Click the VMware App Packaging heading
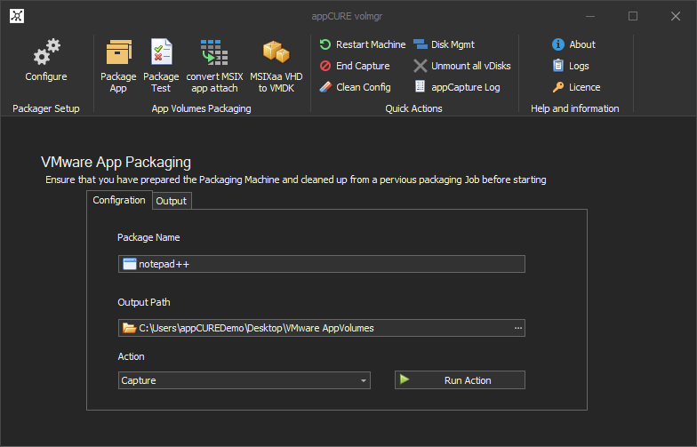This screenshot has width=697, height=447. pyautogui.click(x=116, y=162)
